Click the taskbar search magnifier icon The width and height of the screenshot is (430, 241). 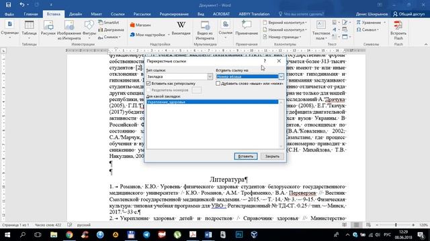click(23, 234)
